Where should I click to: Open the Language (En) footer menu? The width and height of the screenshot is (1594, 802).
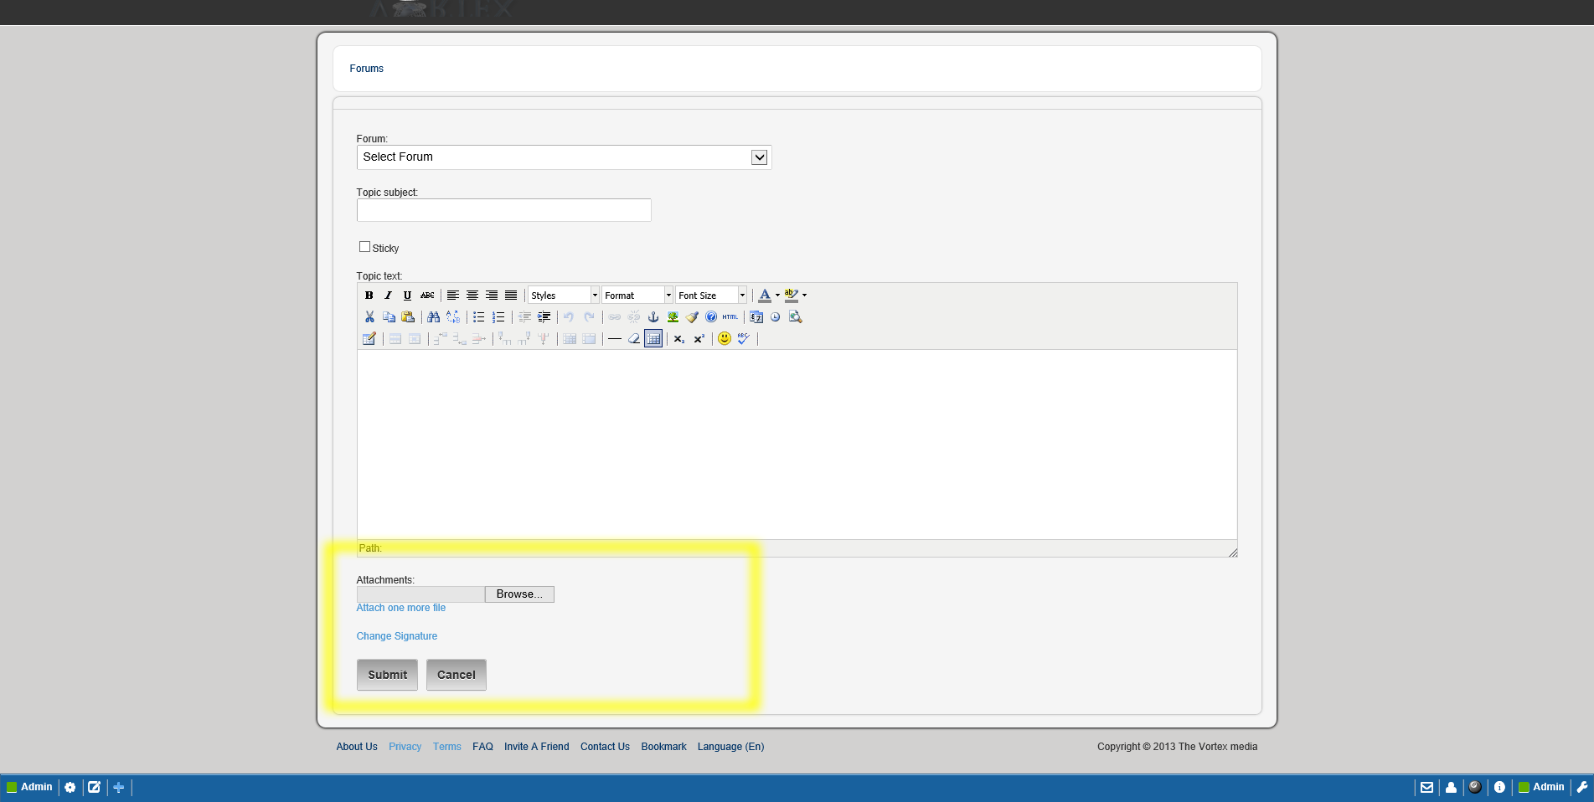tap(730, 747)
